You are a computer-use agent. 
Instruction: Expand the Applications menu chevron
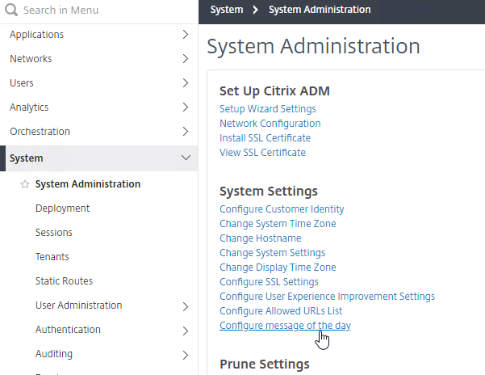(x=186, y=35)
